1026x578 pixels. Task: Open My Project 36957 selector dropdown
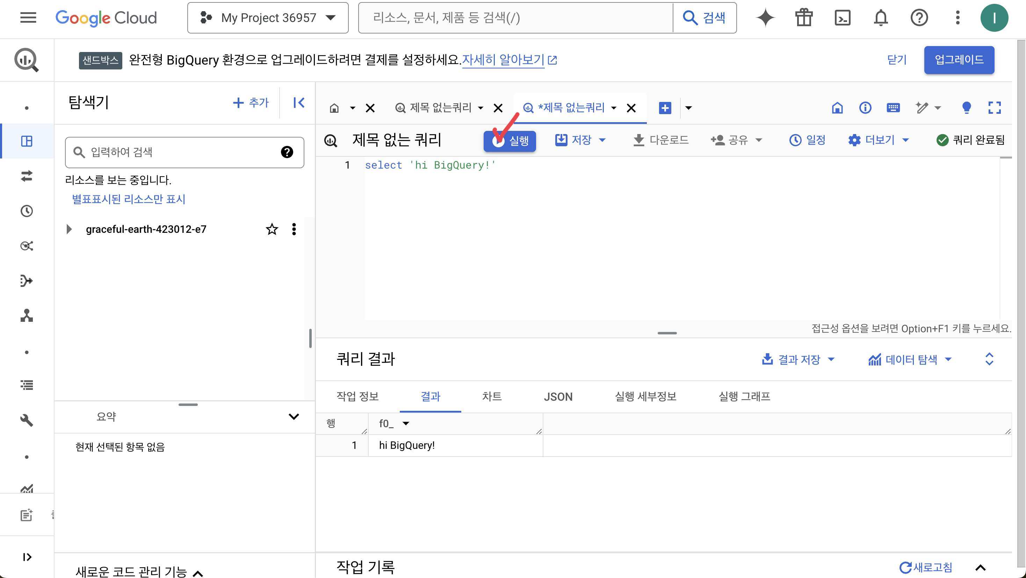268,18
